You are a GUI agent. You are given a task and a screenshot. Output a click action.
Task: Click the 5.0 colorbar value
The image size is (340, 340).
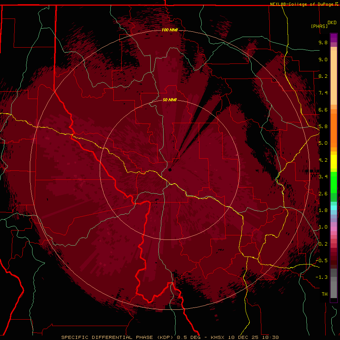323,143
